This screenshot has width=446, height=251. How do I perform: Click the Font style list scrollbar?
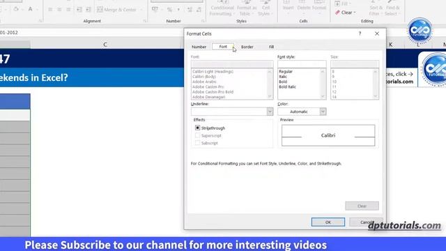click(323, 84)
